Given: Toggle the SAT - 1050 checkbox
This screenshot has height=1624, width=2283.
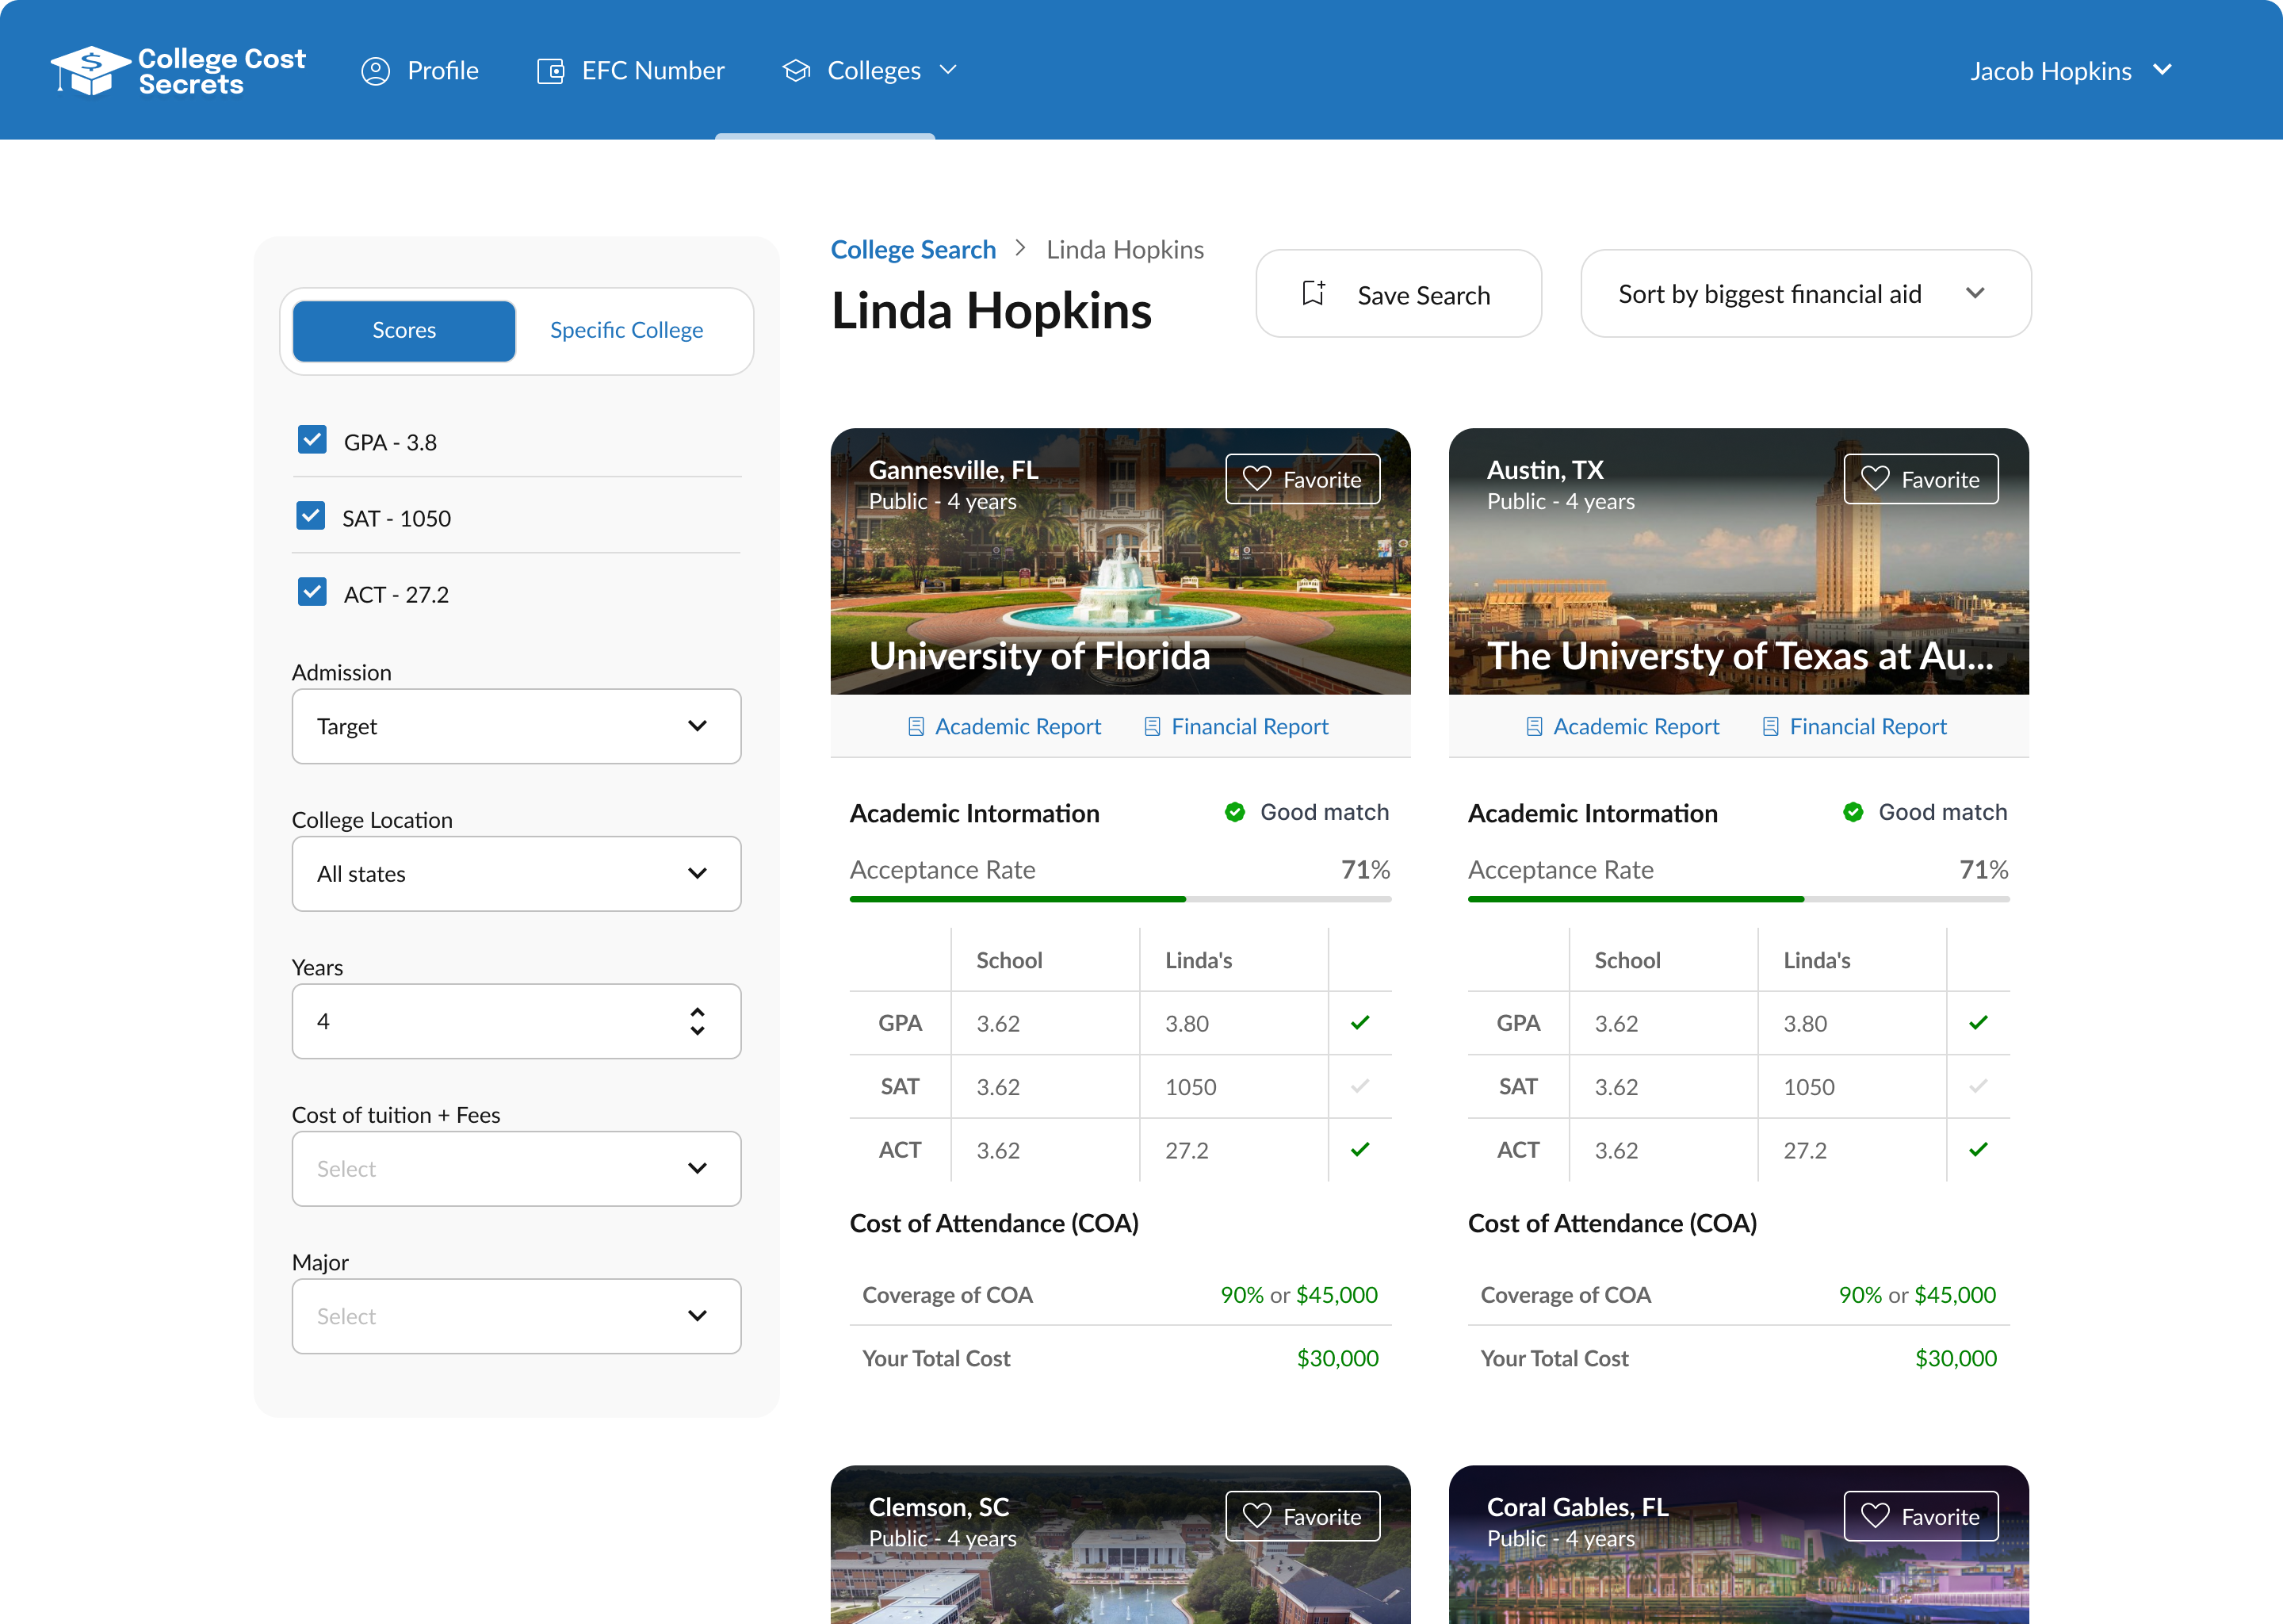Looking at the screenshot, I should pyautogui.click(x=311, y=516).
